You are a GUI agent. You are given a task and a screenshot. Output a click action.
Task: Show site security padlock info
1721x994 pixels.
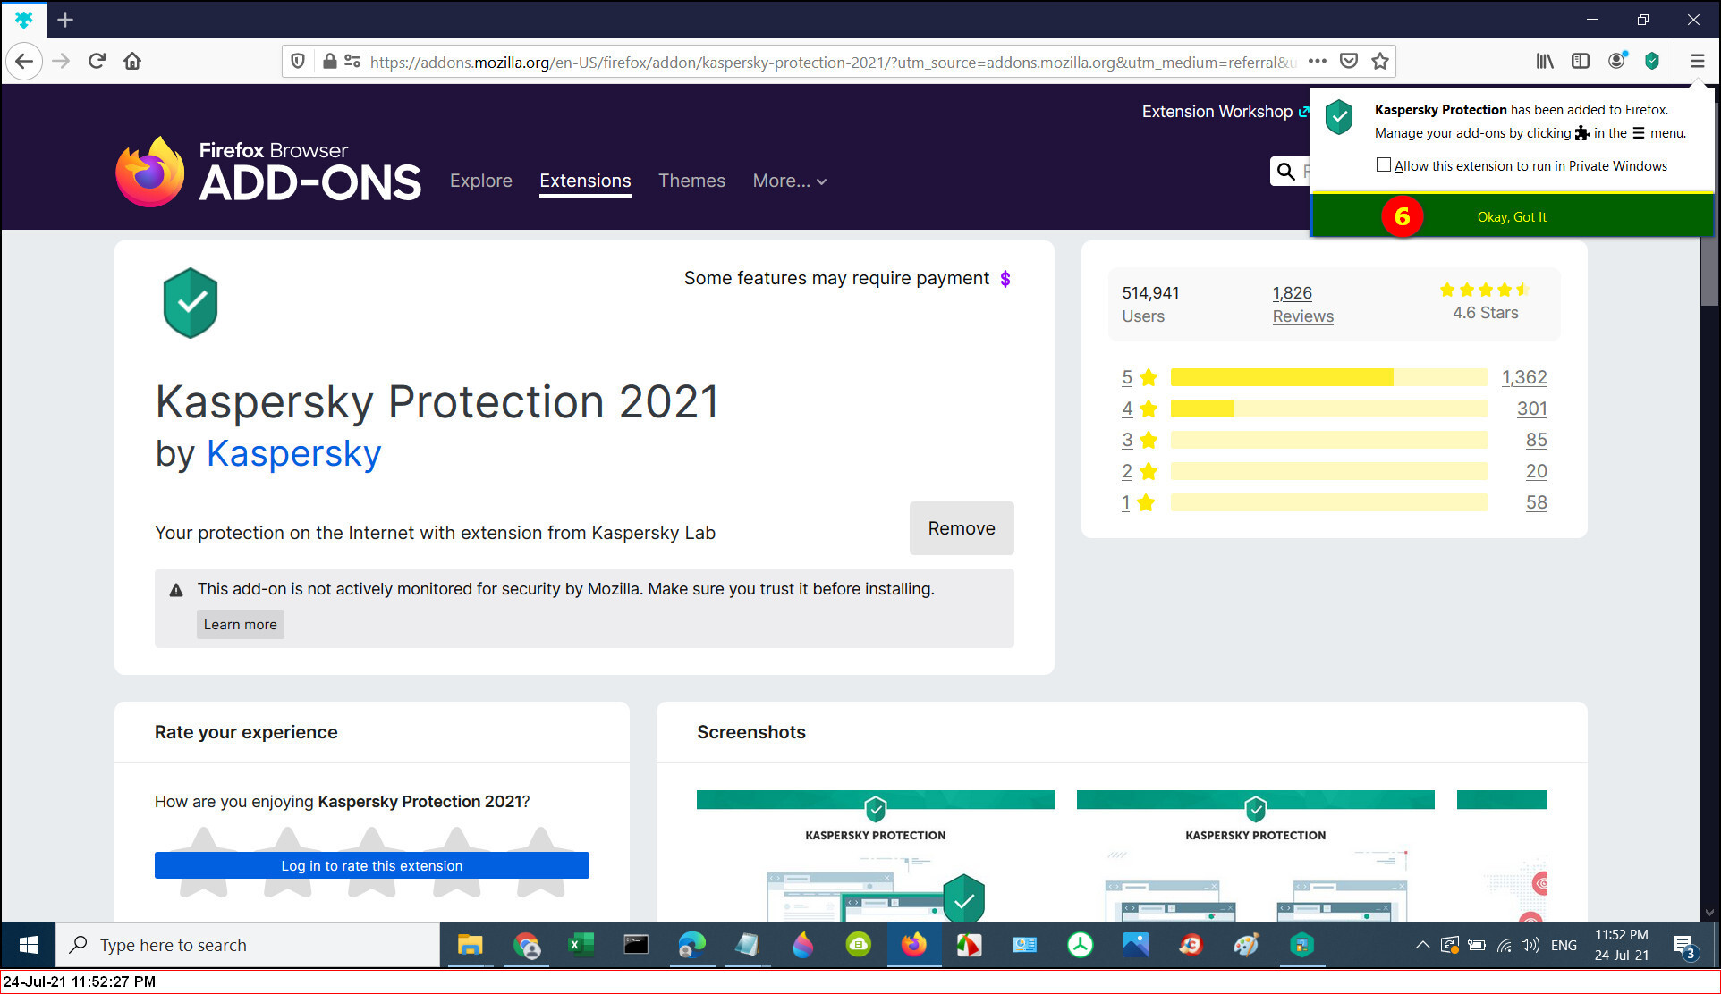[329, 62]
